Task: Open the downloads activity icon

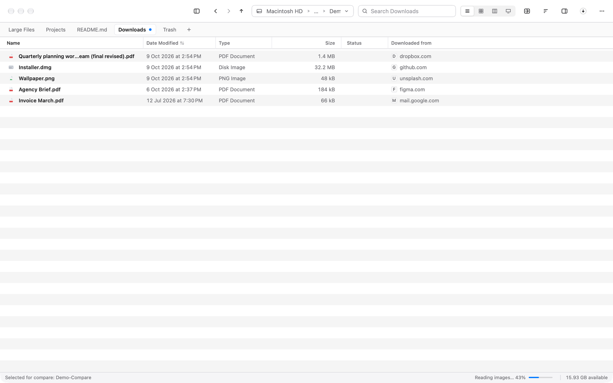Action: coord(583,11)
